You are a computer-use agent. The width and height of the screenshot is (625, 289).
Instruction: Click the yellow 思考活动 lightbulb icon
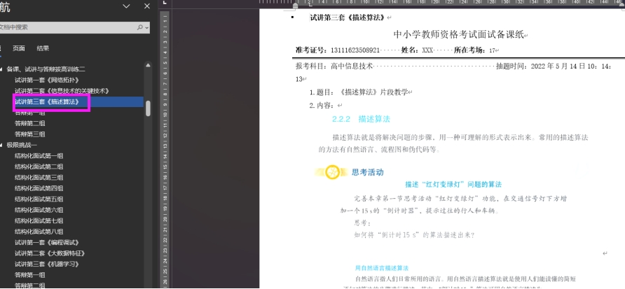point(334,172)
